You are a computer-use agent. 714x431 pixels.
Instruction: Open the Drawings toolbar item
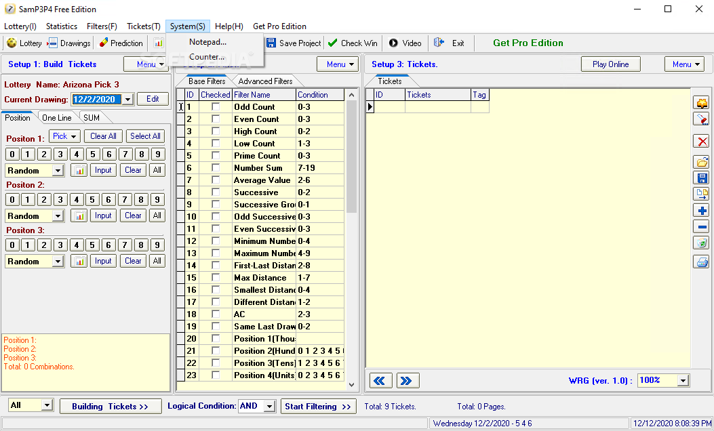69,43
